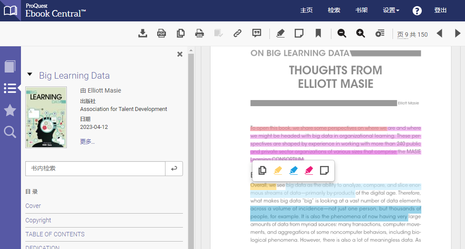This screenshot has height=249, width=465.
Task: Open TABLE OF CONTENTS entry
Action: [x=55, y=234]
